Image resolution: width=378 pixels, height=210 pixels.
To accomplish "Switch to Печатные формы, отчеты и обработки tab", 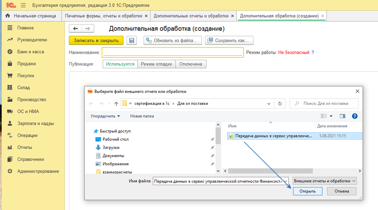I will coord(103,16).
